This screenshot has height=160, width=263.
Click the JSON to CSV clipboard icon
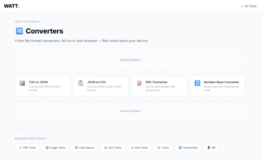(81, 83)
